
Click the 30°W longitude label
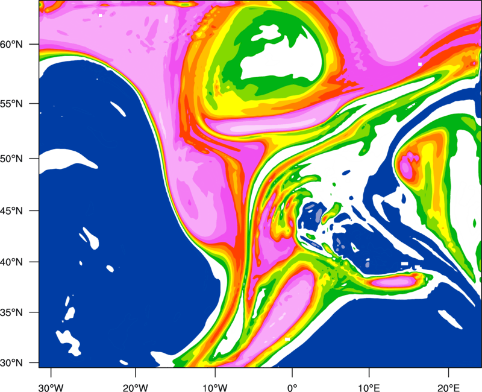pos(51,388)
